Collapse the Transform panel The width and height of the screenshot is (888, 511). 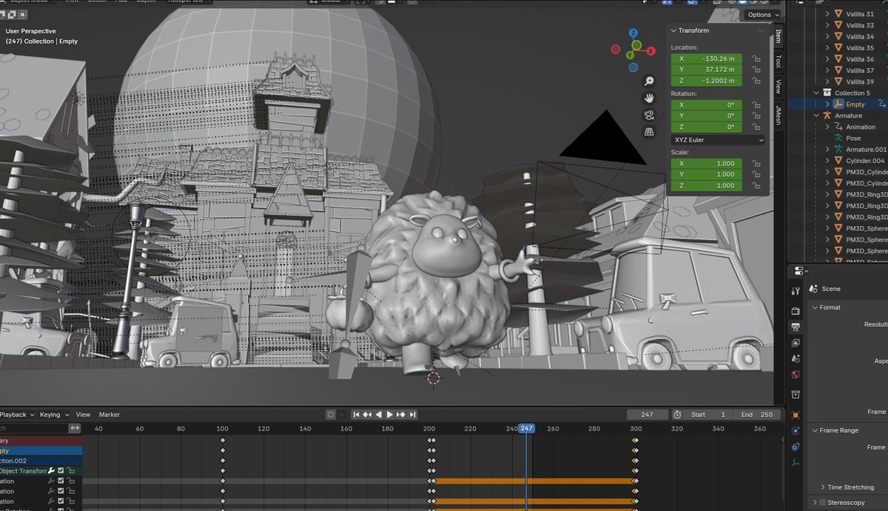(674, 30)
